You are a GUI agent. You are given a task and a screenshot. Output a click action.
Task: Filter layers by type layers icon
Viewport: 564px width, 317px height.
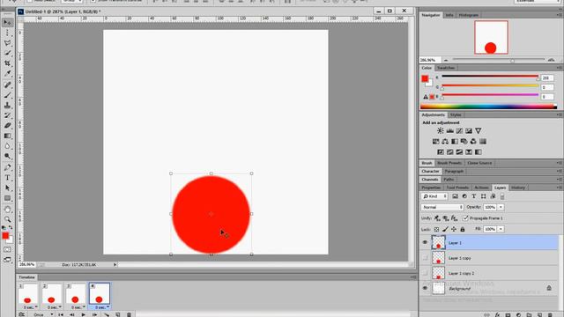point(474,196)
